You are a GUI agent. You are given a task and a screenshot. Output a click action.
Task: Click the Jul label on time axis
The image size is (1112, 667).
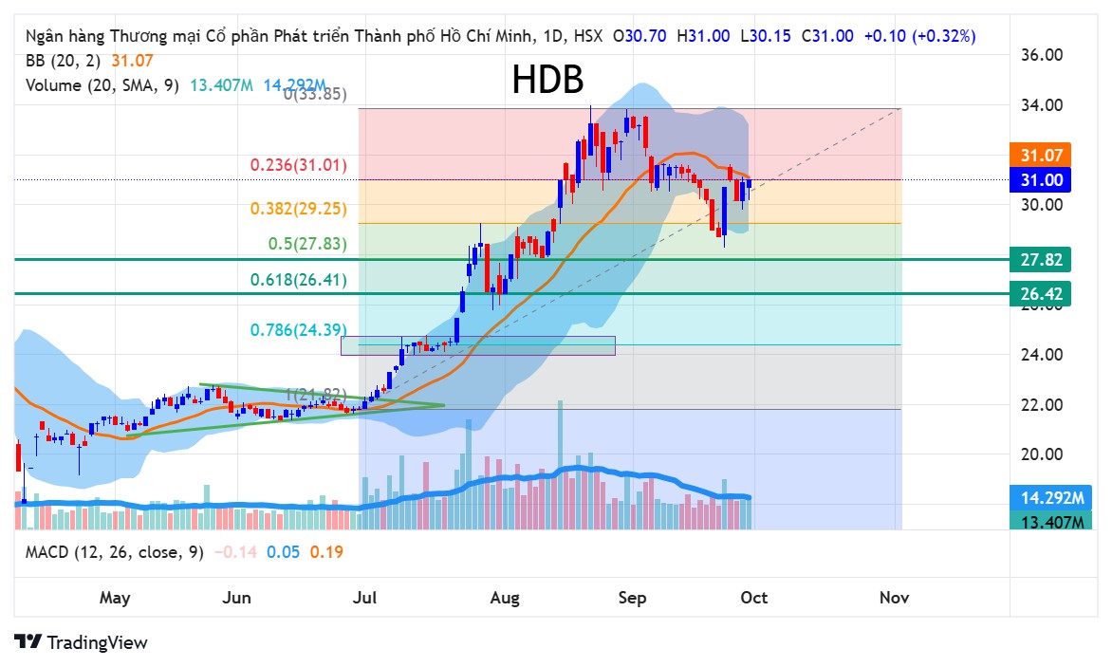pos(364,598)
